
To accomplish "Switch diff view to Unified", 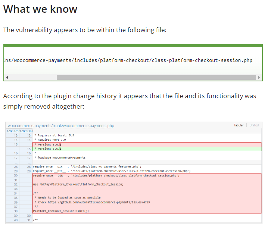I will pos(254,125).
